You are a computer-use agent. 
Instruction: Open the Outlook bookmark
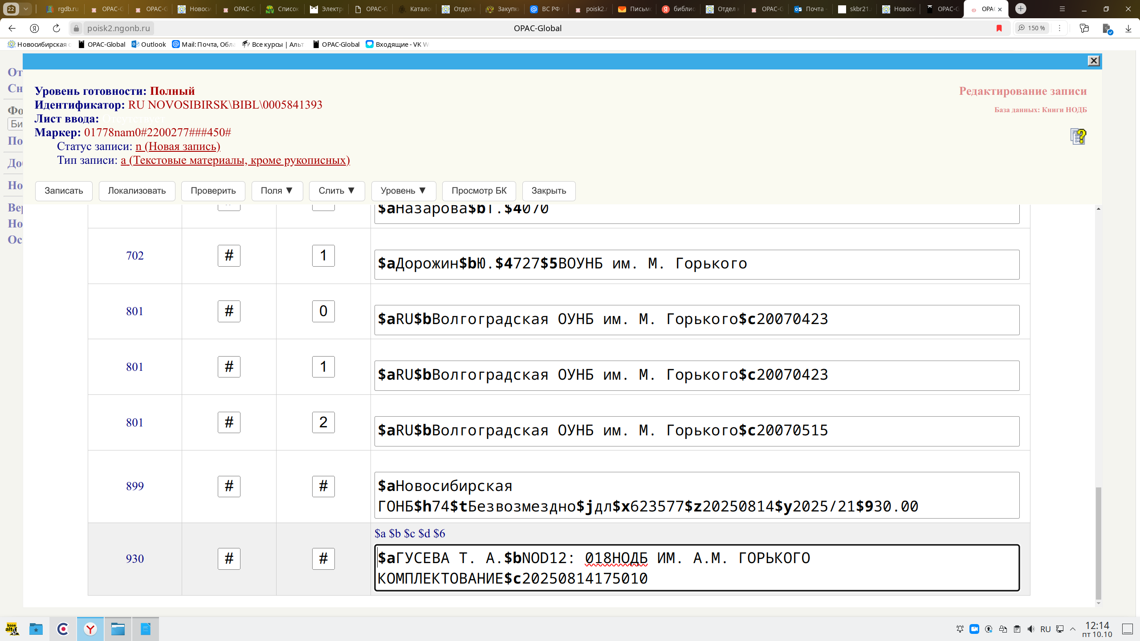click(x=149, y=44)
